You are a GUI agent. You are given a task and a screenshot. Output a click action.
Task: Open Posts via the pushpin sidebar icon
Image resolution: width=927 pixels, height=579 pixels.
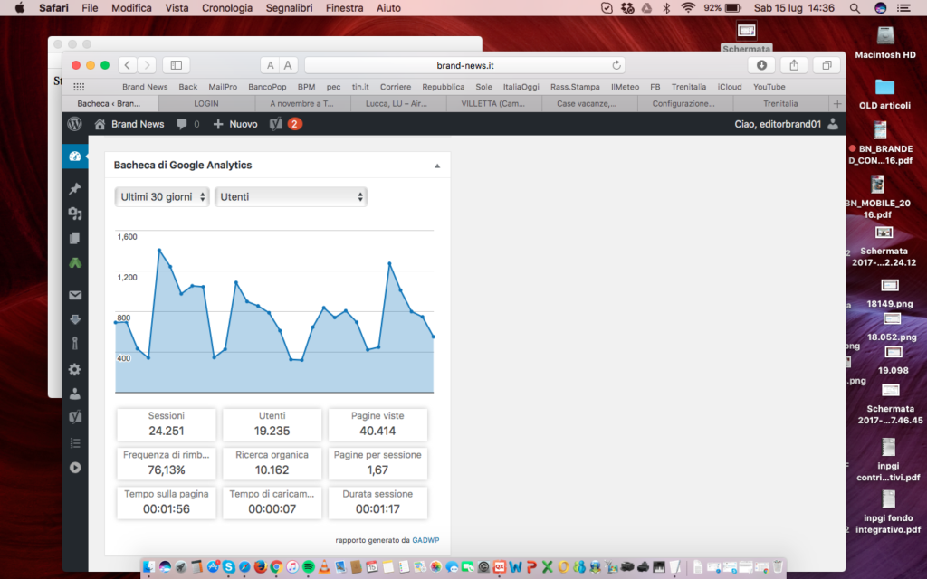tap(74, 189)
